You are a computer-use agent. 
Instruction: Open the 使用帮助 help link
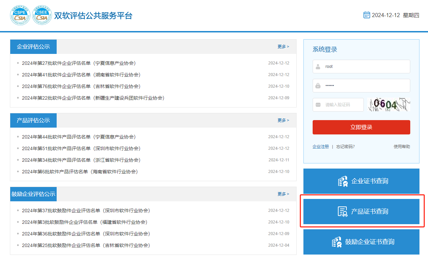pos(402,147)
